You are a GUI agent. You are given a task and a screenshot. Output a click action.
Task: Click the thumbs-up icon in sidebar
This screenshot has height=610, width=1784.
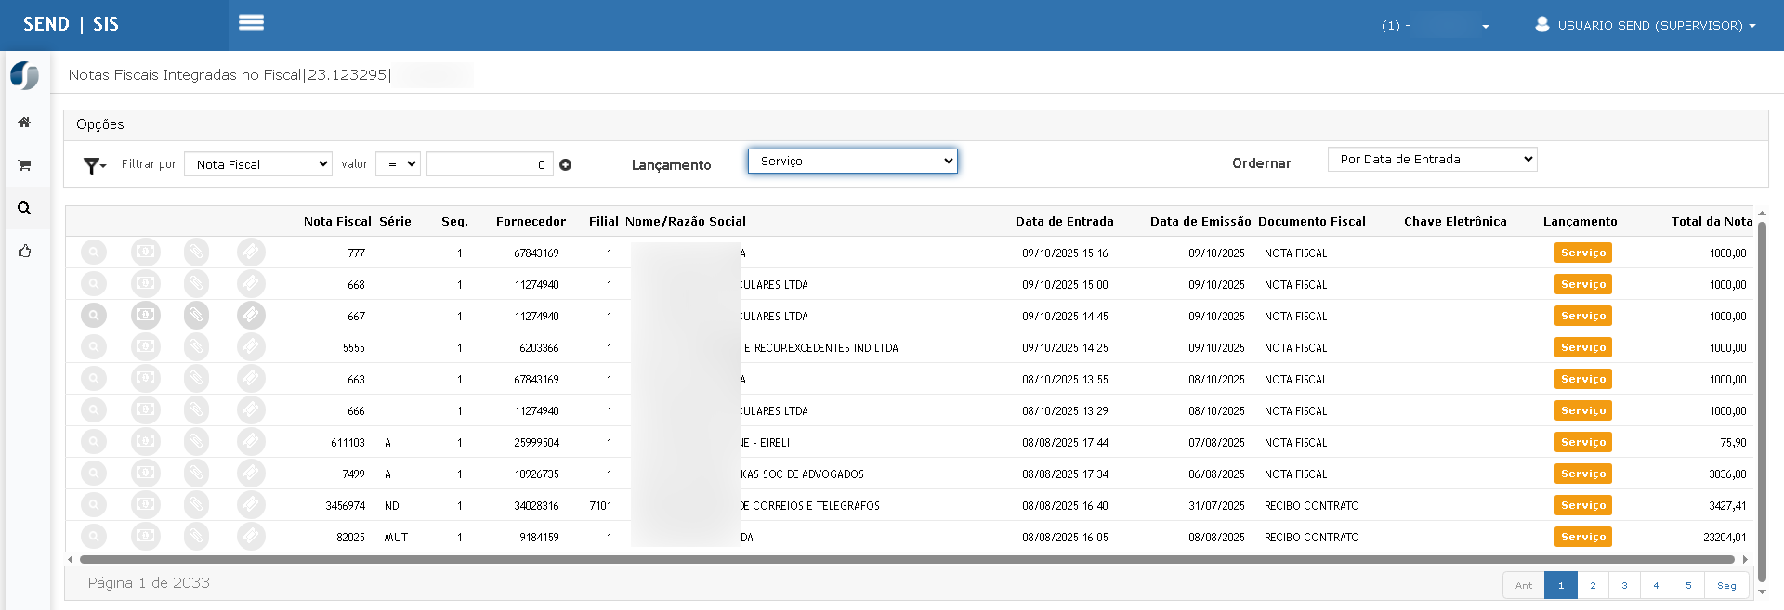click(x=24, y=251)
